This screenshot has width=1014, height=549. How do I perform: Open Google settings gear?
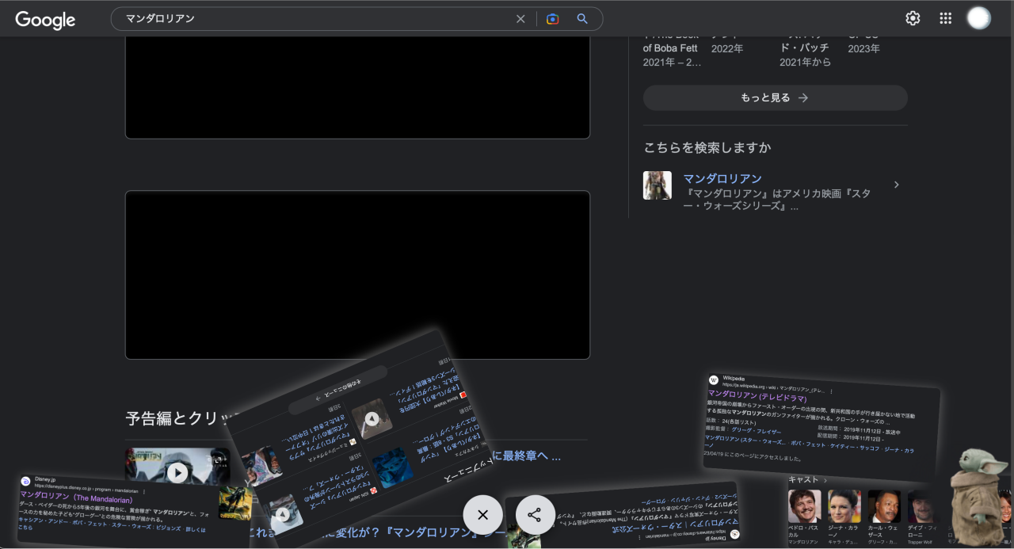913,18
